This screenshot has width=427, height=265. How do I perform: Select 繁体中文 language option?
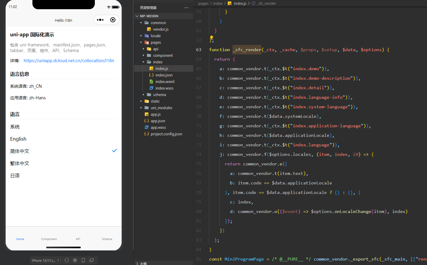[20, 164]
